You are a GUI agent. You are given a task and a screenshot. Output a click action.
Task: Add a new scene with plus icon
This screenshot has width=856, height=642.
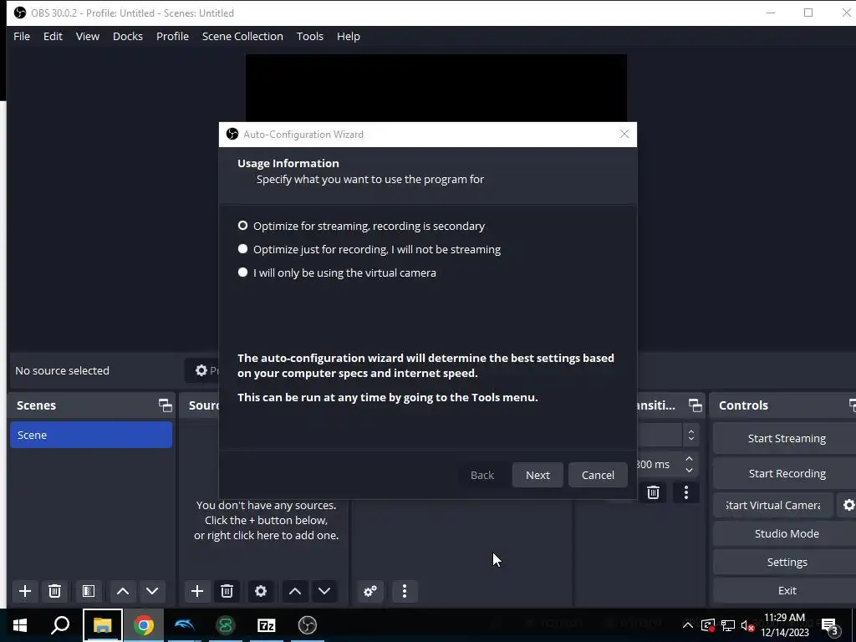pos(25,591)
